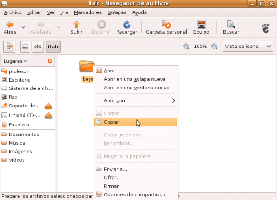
Task: Close the Lugares side panel
Action: [x=50, y=61]
